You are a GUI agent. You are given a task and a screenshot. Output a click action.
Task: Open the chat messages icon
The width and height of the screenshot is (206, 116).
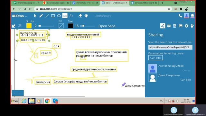169,26
